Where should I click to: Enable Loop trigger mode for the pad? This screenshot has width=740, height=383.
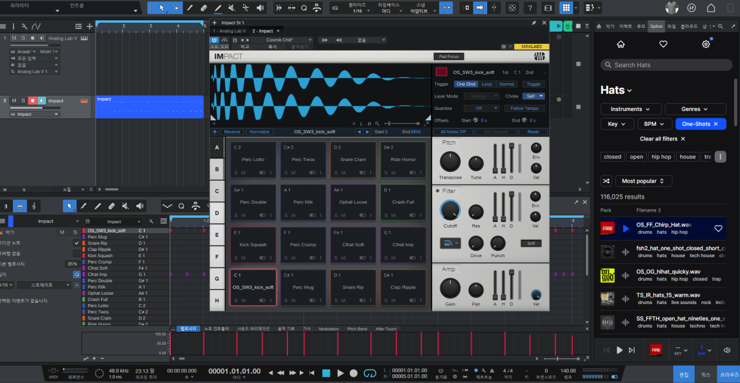coord(487,84)
